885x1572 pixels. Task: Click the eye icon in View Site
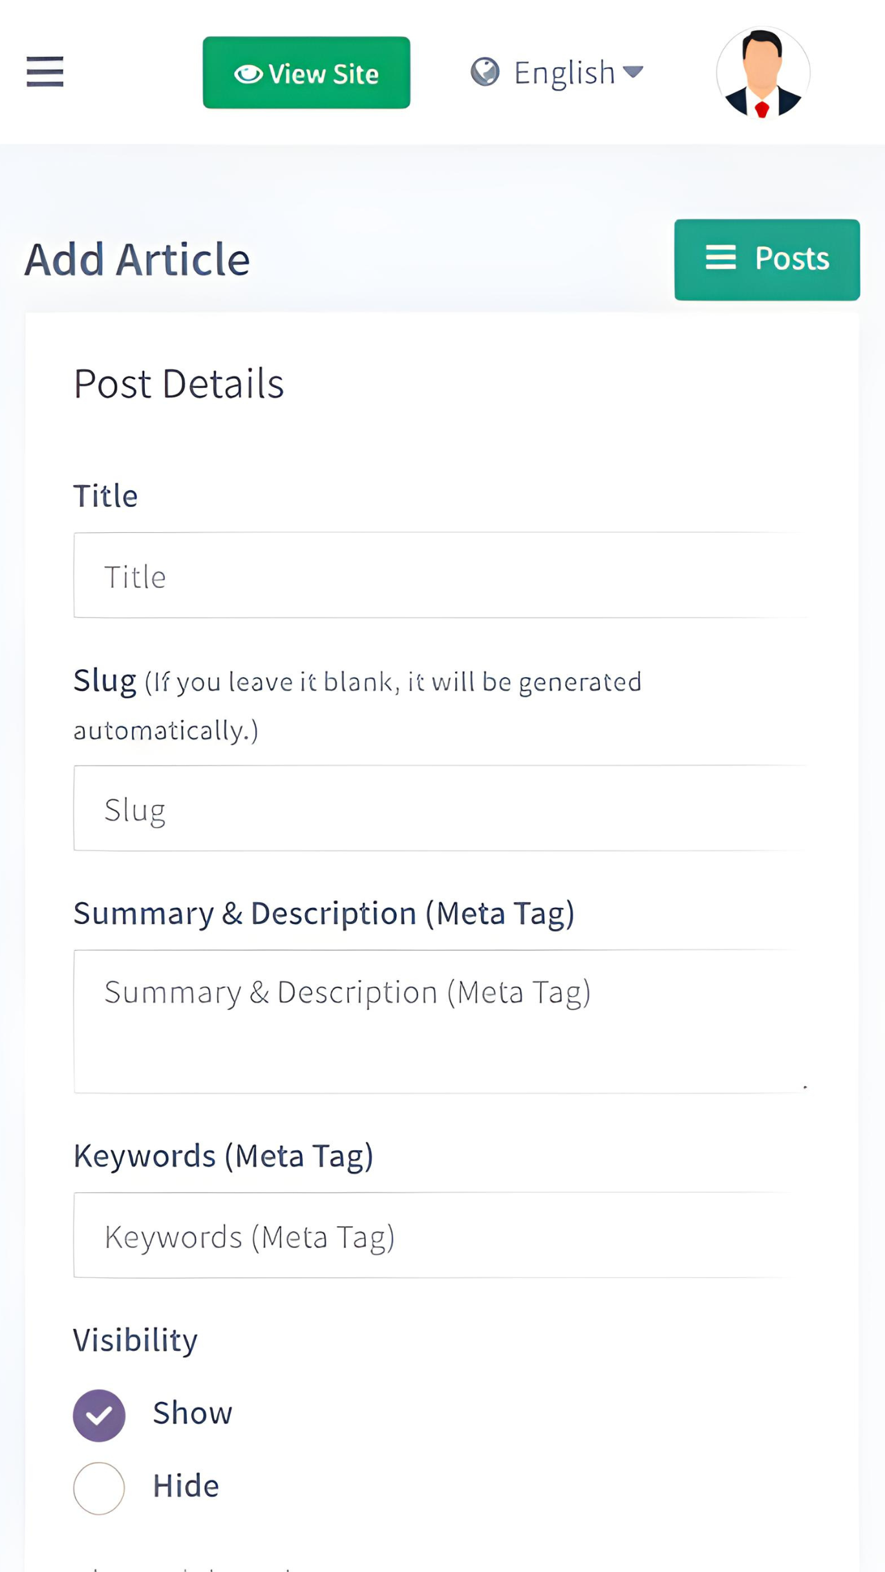[x=248, y=74]
